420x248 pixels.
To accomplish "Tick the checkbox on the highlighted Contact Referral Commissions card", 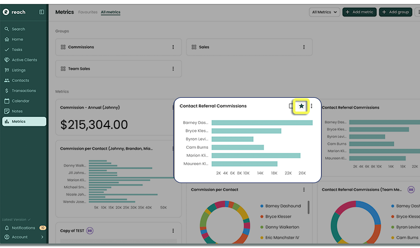I will [x=291, y=106].
